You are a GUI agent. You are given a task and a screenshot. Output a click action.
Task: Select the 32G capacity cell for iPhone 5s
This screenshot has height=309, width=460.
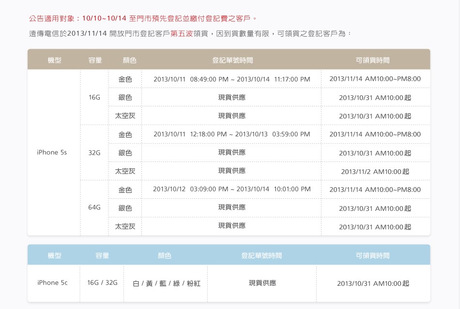[94, 153]
